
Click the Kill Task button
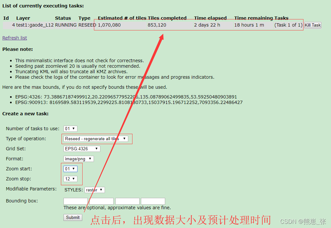coord(313,25)
